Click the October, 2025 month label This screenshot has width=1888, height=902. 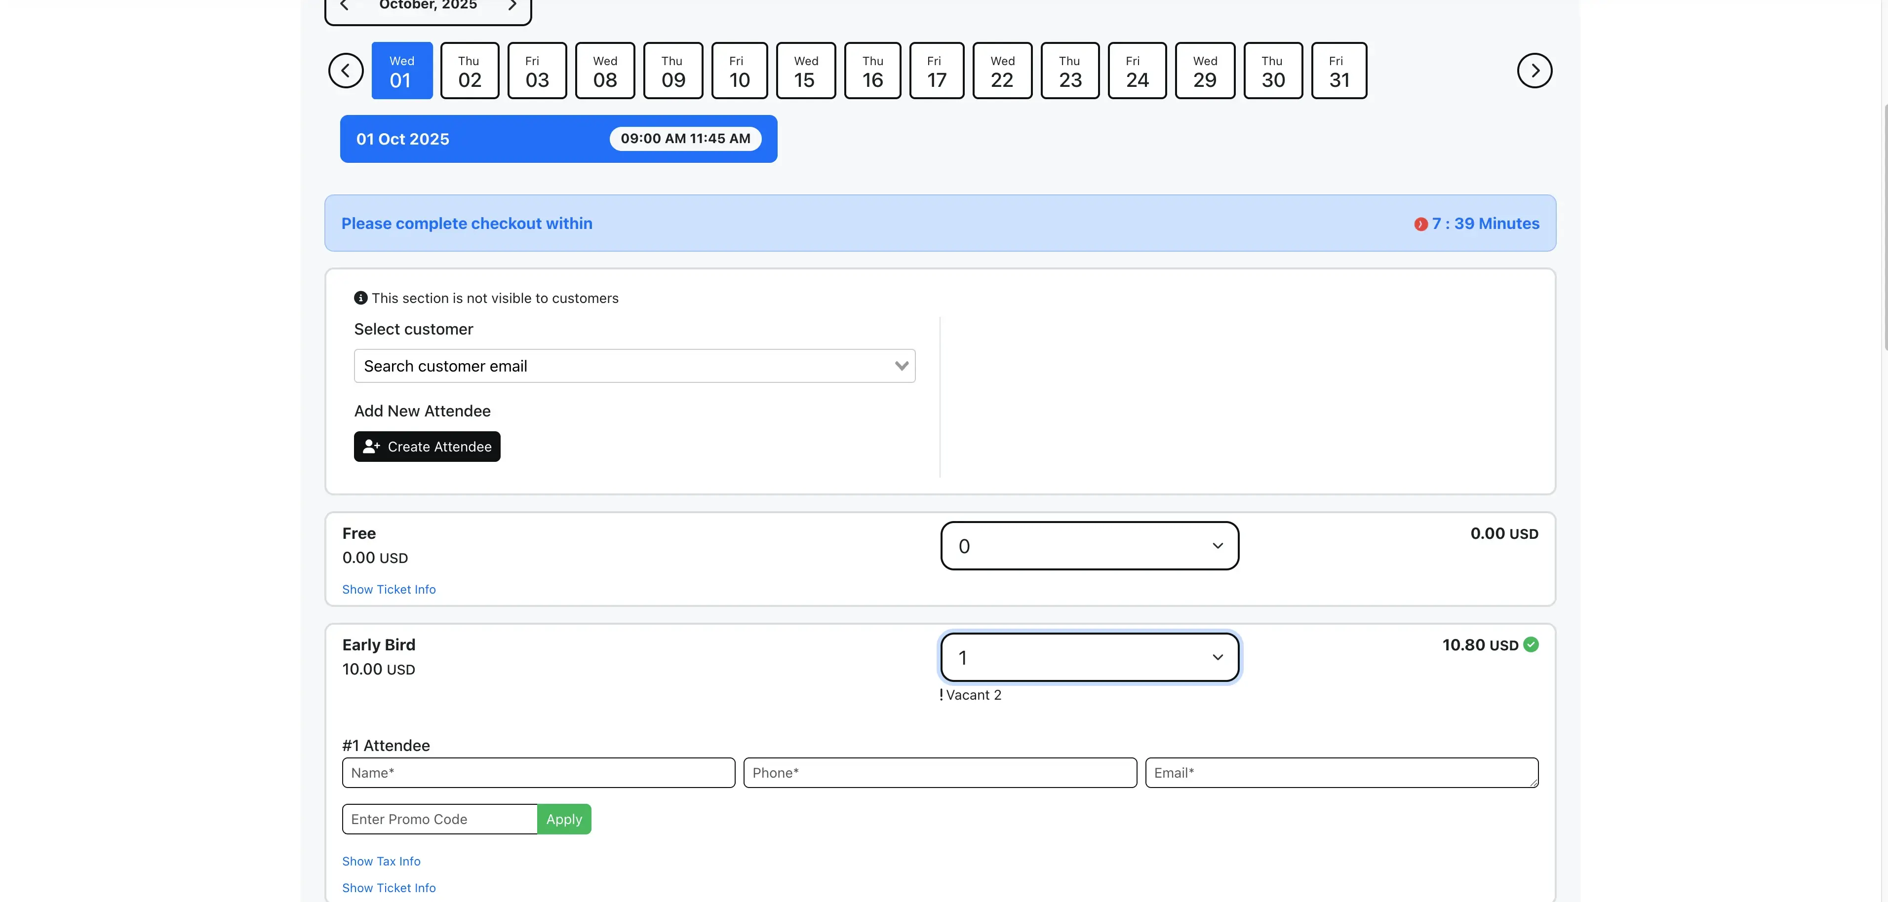428,4
